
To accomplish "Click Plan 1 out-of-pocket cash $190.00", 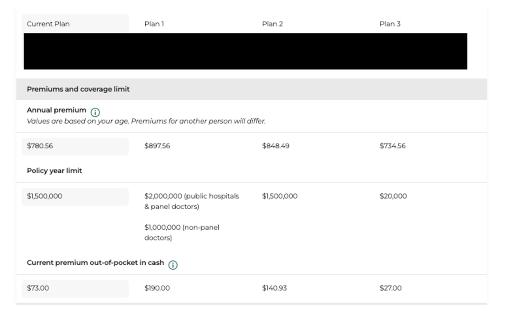I will point(157,288).
